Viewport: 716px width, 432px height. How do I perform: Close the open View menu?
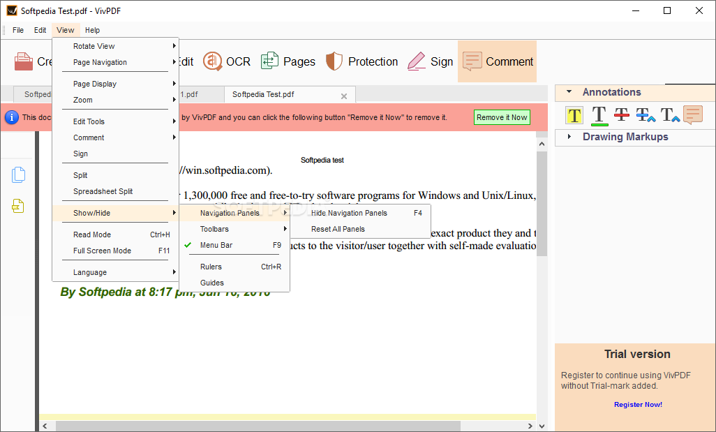66,30
